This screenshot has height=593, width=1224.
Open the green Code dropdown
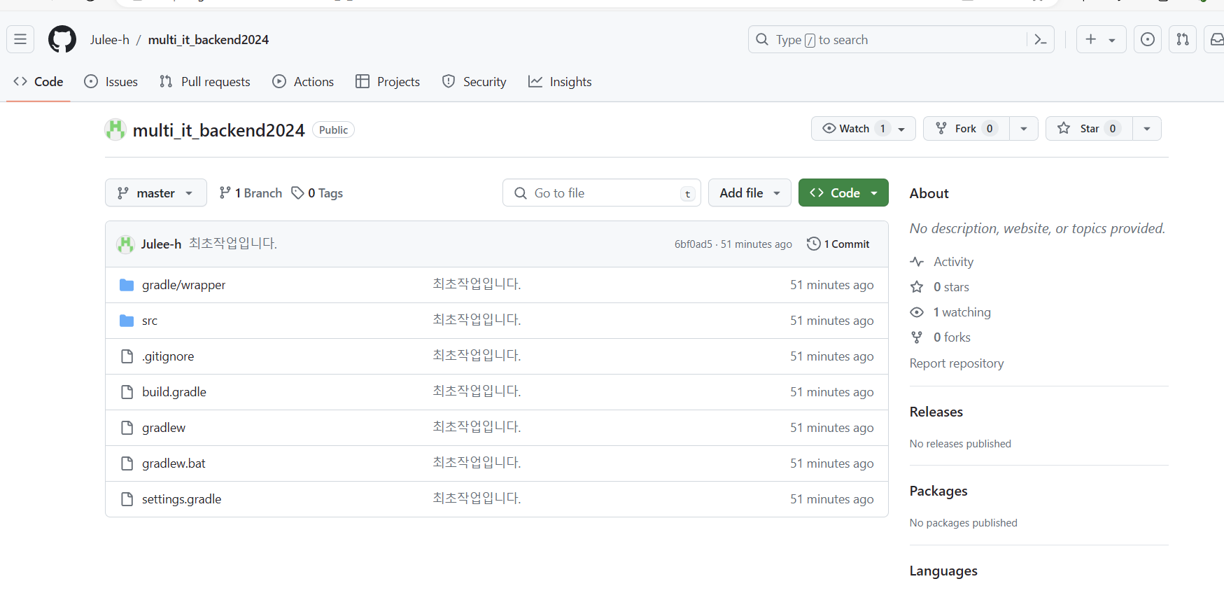click(x=843, y=193)
